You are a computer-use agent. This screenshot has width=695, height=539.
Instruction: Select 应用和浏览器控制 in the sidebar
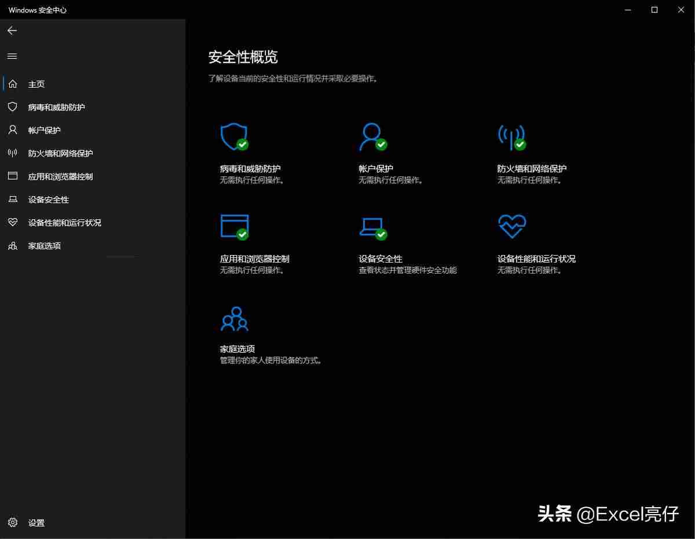[x=61, y=176]
